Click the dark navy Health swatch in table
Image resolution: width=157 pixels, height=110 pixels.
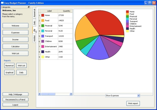[43, 52]
